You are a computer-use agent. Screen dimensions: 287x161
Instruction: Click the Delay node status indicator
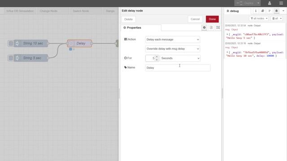(70, 49)
